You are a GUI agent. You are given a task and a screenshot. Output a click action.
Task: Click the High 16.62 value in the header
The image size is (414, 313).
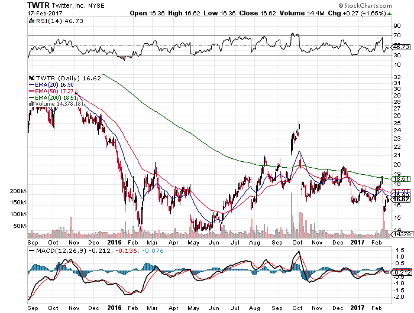coord(184,13)
